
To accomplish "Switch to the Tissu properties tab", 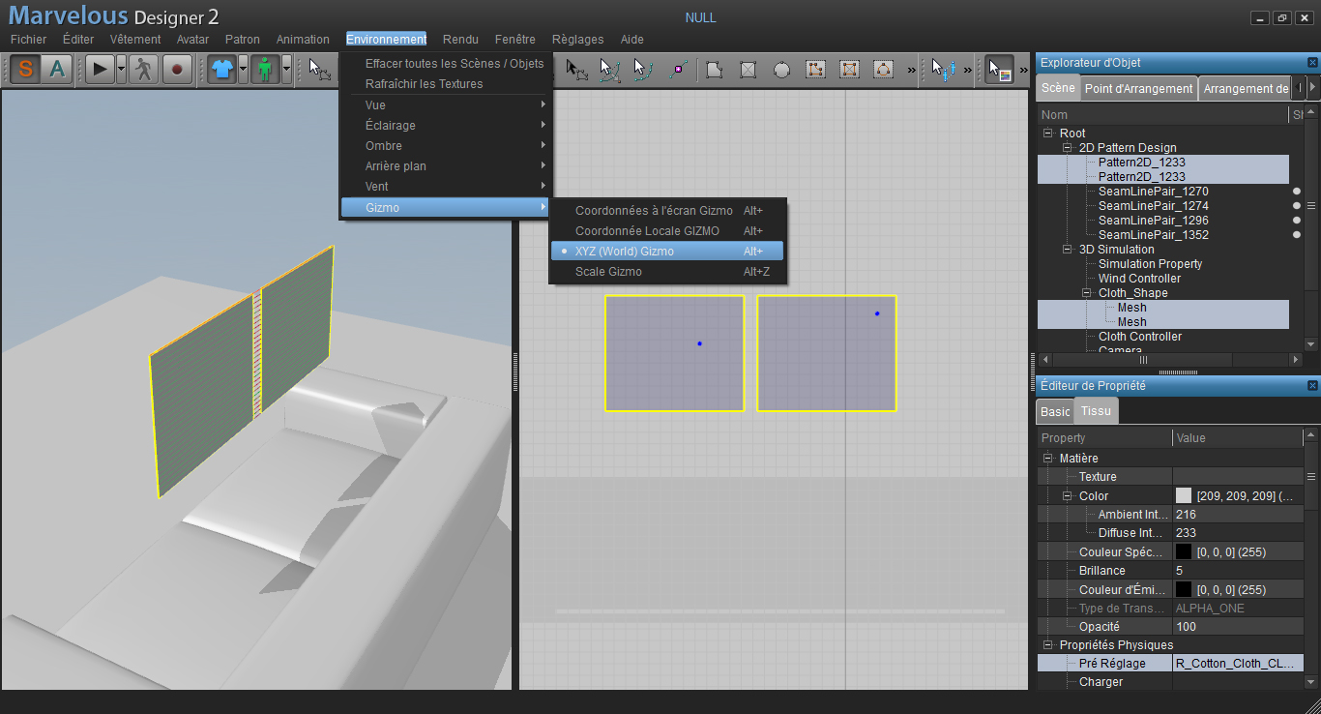I will click(x=1096, y=410).
